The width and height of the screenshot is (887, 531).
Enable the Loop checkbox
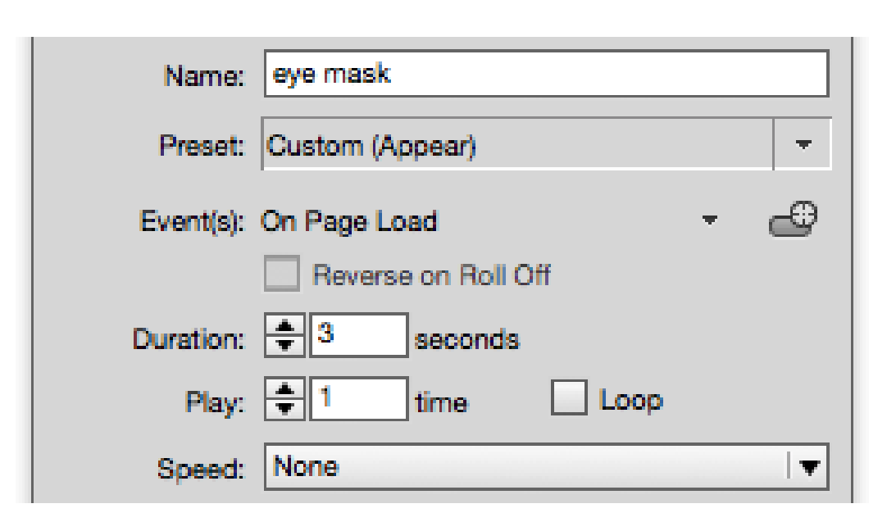point(571,399)
